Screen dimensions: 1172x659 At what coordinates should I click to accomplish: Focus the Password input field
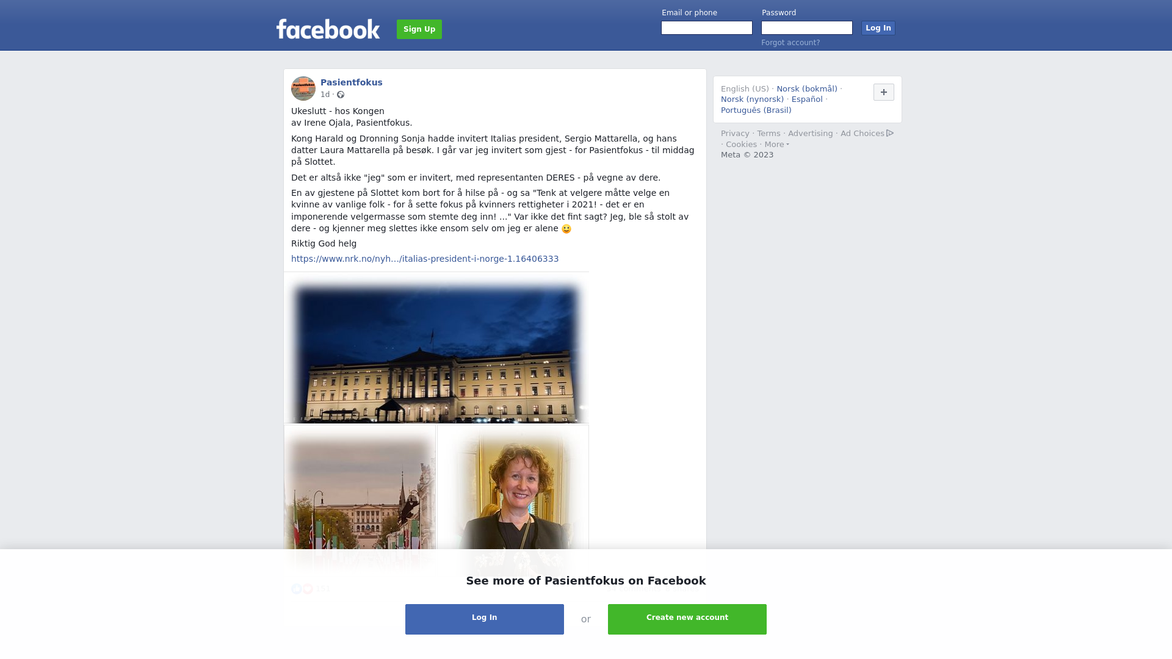(x=807, y=28)
